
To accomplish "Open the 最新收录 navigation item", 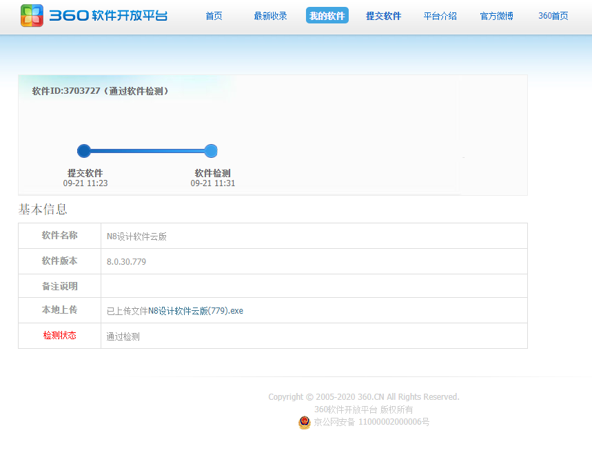I will coord(270,16).
